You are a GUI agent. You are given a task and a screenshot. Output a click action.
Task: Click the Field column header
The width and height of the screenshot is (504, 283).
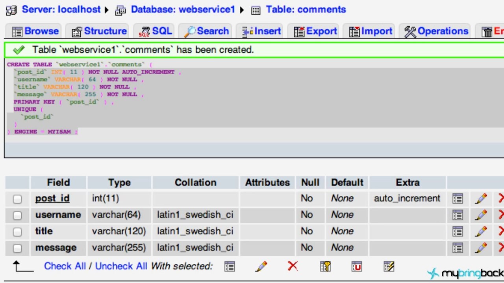coord(58,183)
